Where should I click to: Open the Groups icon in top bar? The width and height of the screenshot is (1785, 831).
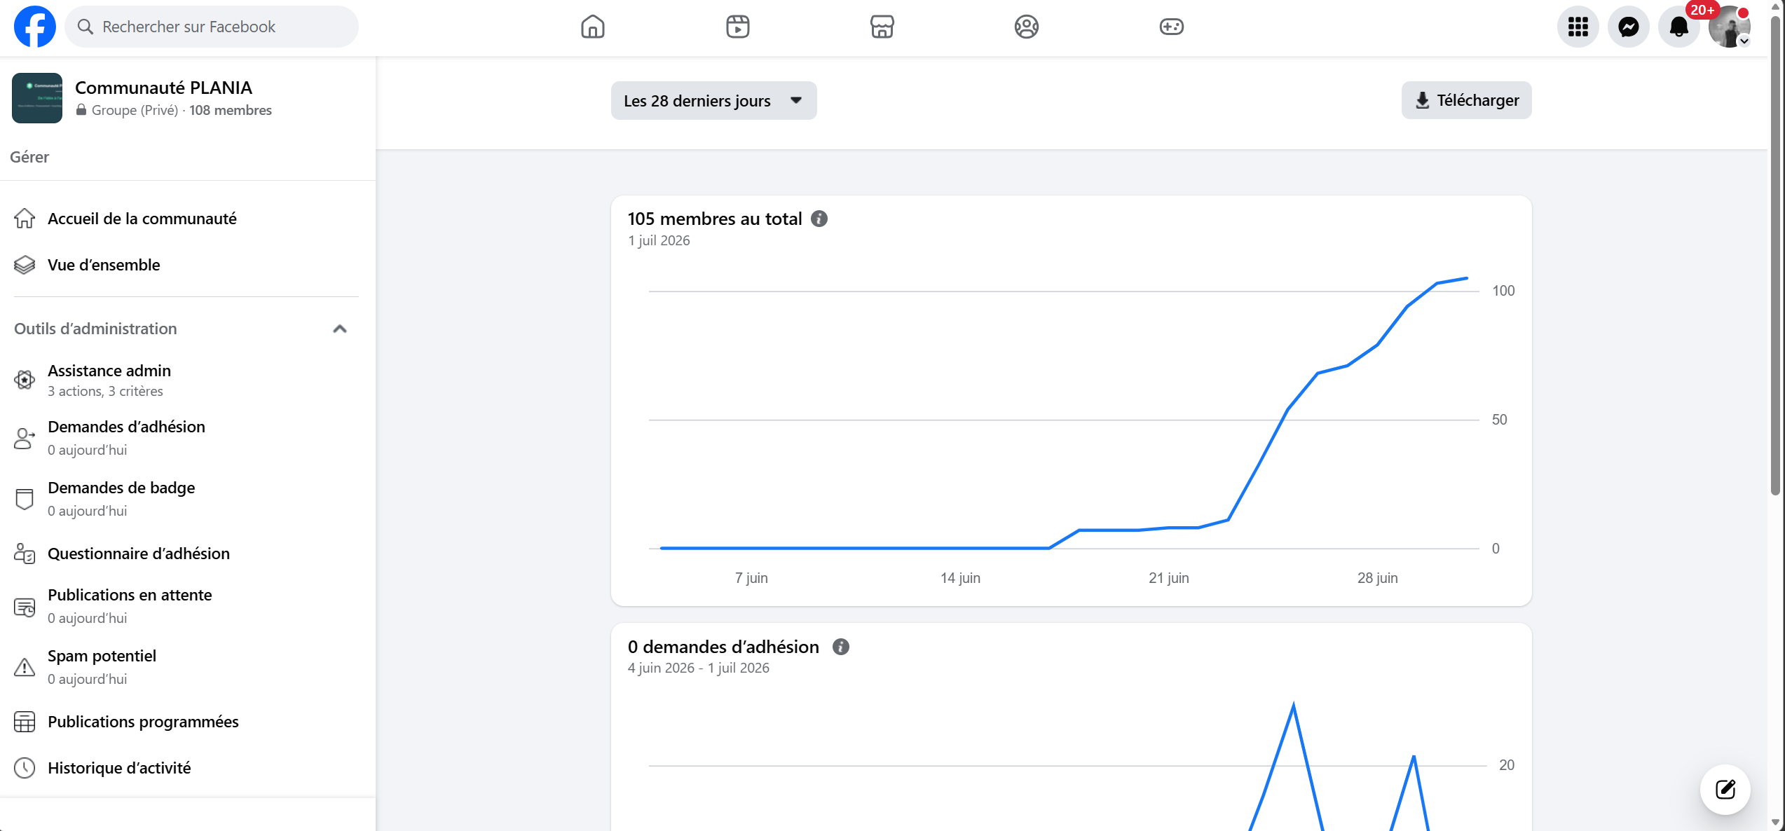[x=1026, y=27]
